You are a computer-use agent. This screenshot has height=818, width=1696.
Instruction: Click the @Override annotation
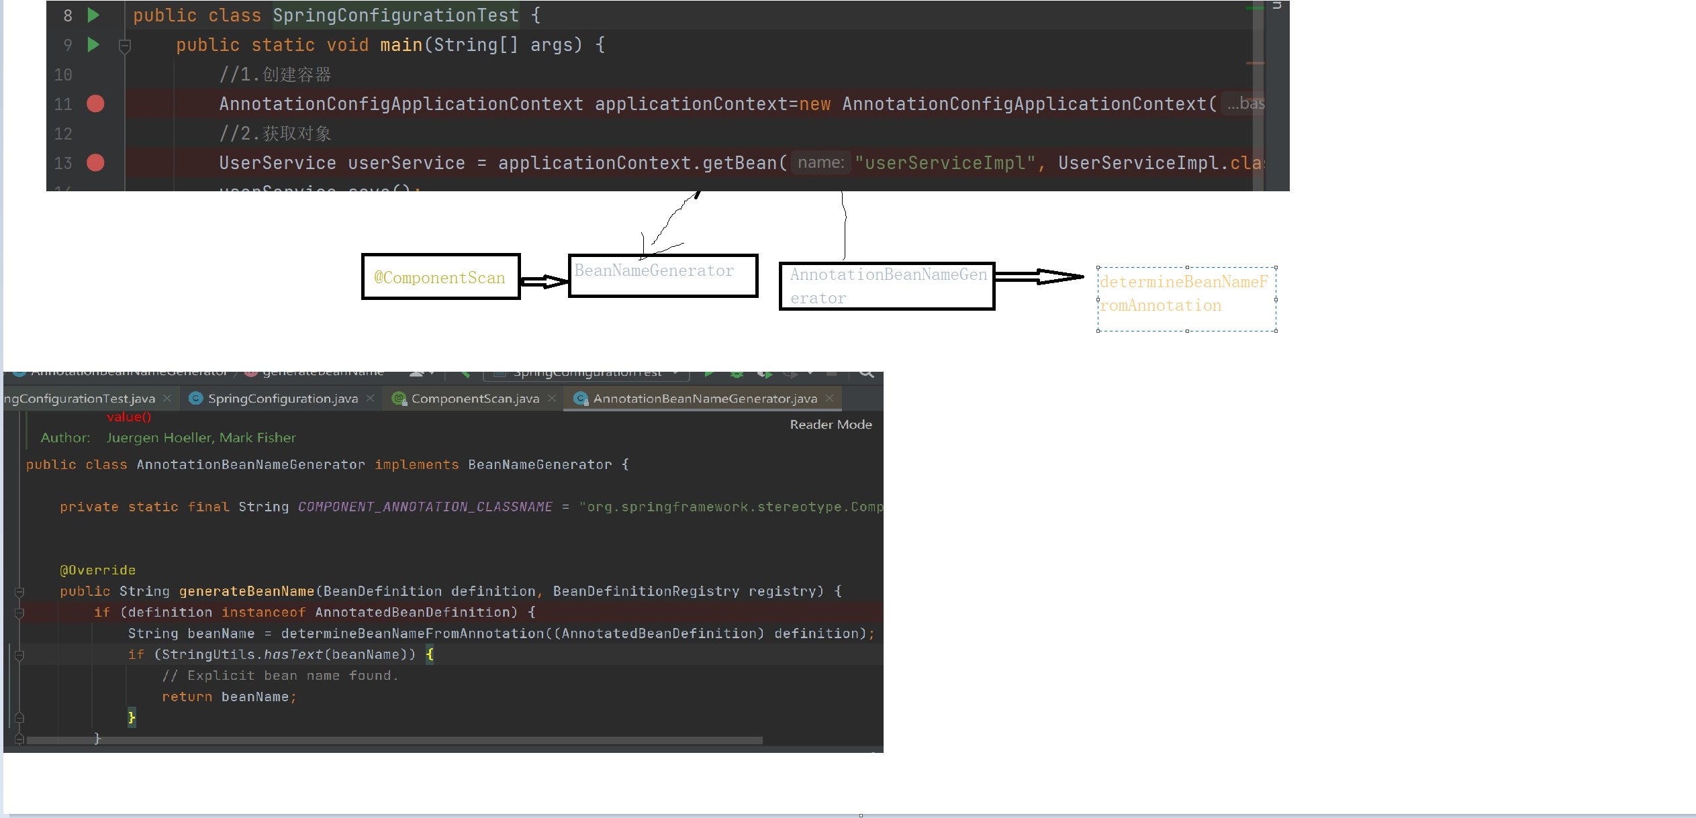98,570
